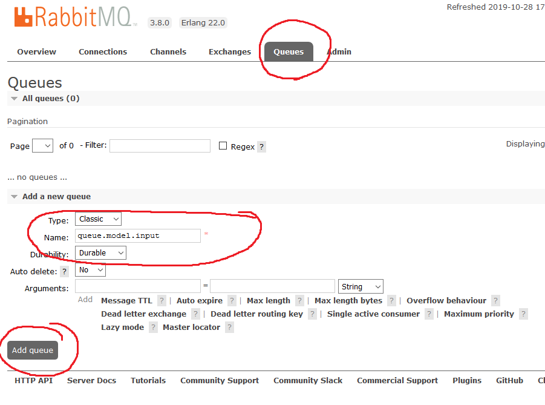Open the Tutorials footer link

click(x=148, y=381)
